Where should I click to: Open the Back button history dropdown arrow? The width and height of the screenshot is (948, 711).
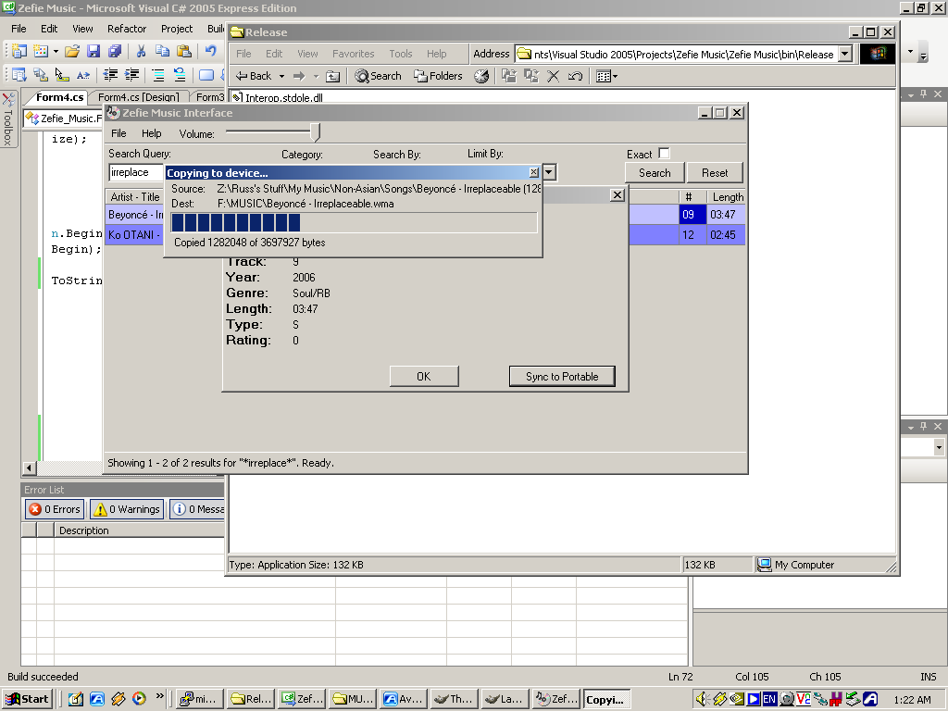click(281, 76)
